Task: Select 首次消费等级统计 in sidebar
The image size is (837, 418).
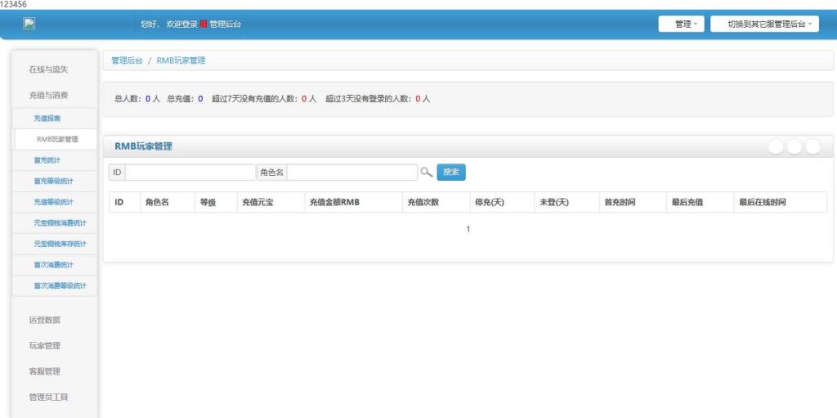Action: 59,285
